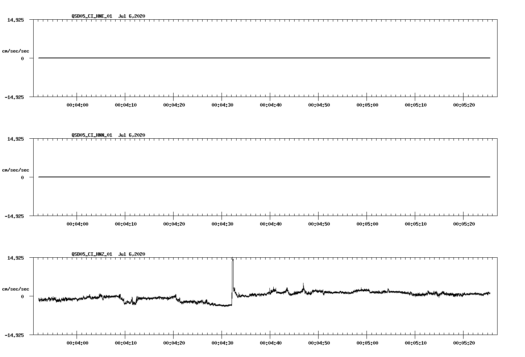Click the cm/sec/sec label of HNN plot

click(x=15, y=170)
